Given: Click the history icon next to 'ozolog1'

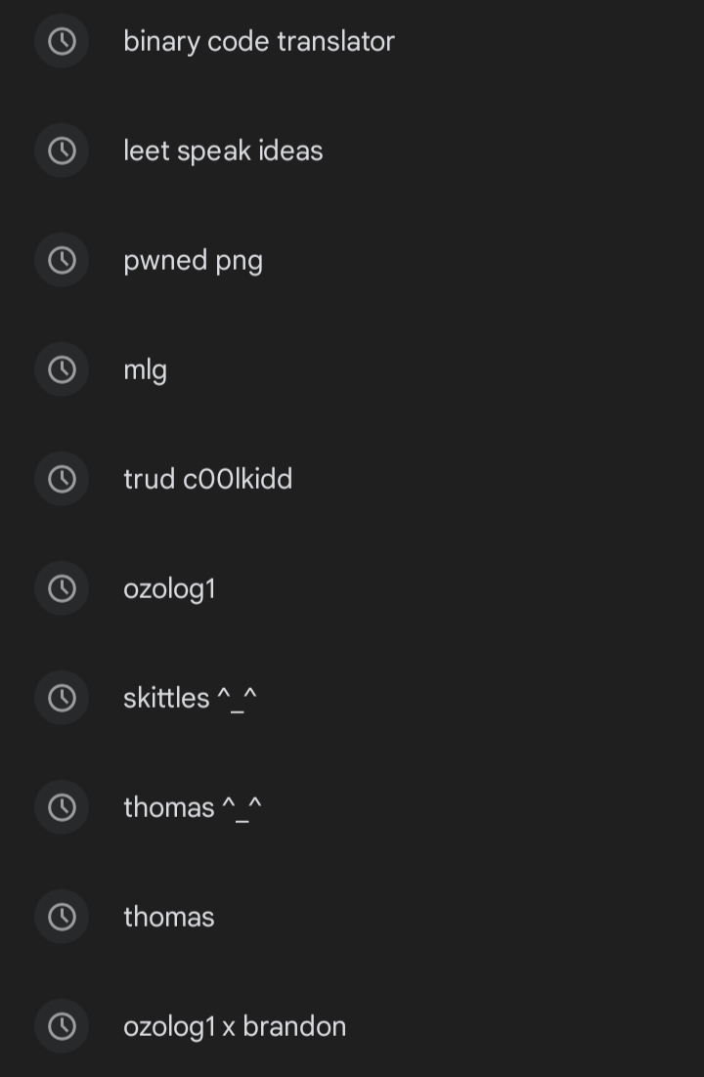Looking at the screenshot, I should tap(62, 588).
